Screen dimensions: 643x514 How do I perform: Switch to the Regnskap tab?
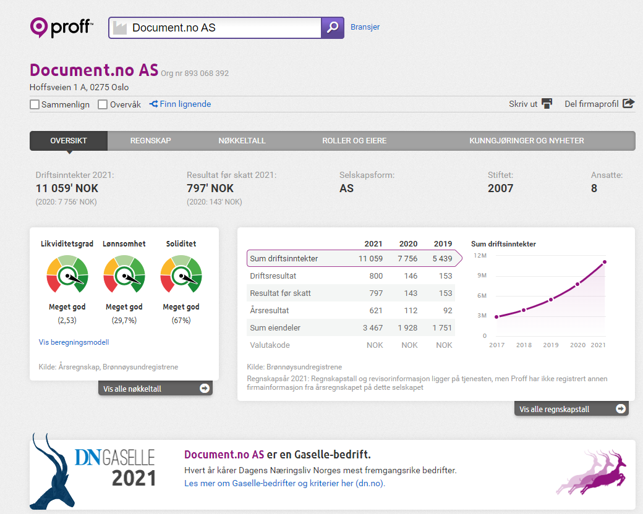point(150,141)
